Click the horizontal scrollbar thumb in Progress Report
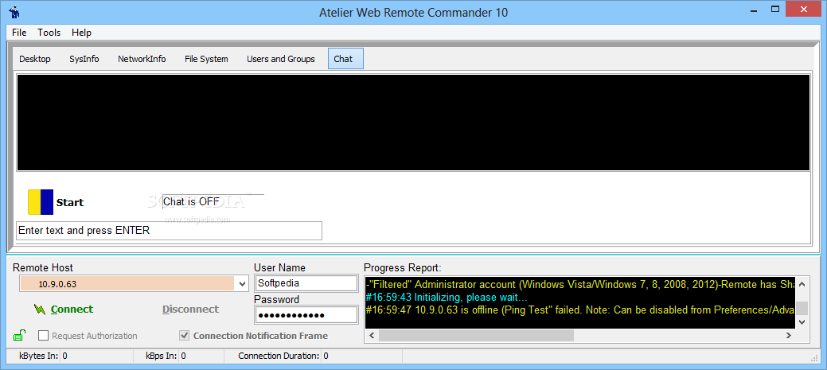The height and width of the screenshot is (370, 827). (476, 335)
